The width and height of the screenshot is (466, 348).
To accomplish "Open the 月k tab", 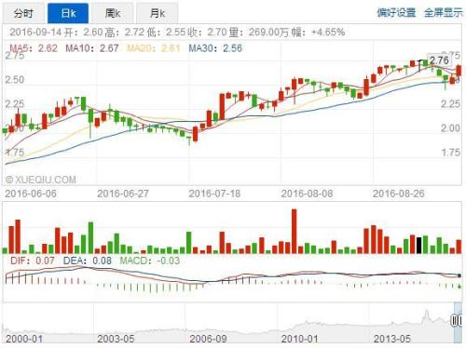I will (158, 13).
